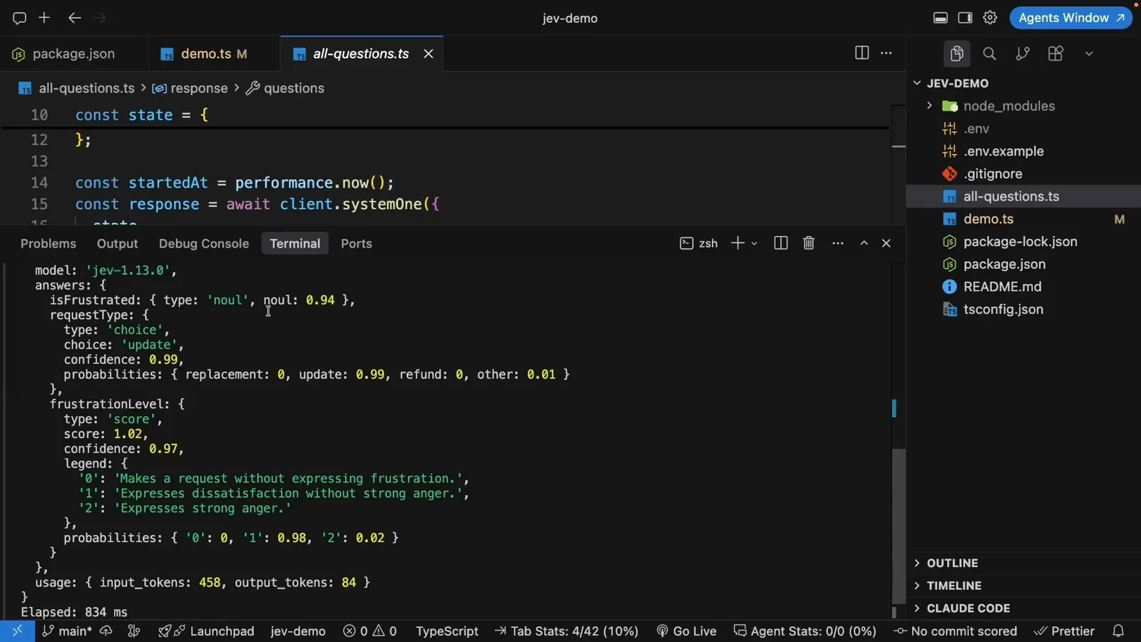Close the all-questions.ts tab

[x=429, y=53]
